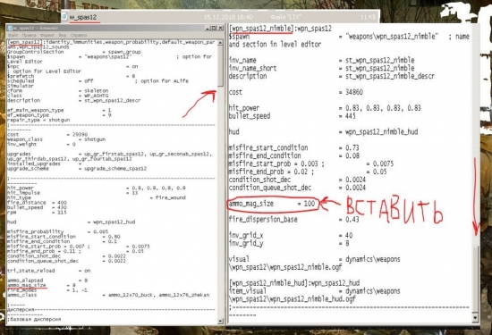Click the boxed [wpn_spas12] header in the left pane
The image size is (492, 335).
(24, 42)
